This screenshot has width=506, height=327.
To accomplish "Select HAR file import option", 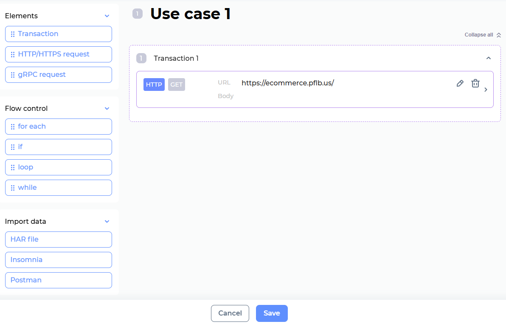I will 59,240.
